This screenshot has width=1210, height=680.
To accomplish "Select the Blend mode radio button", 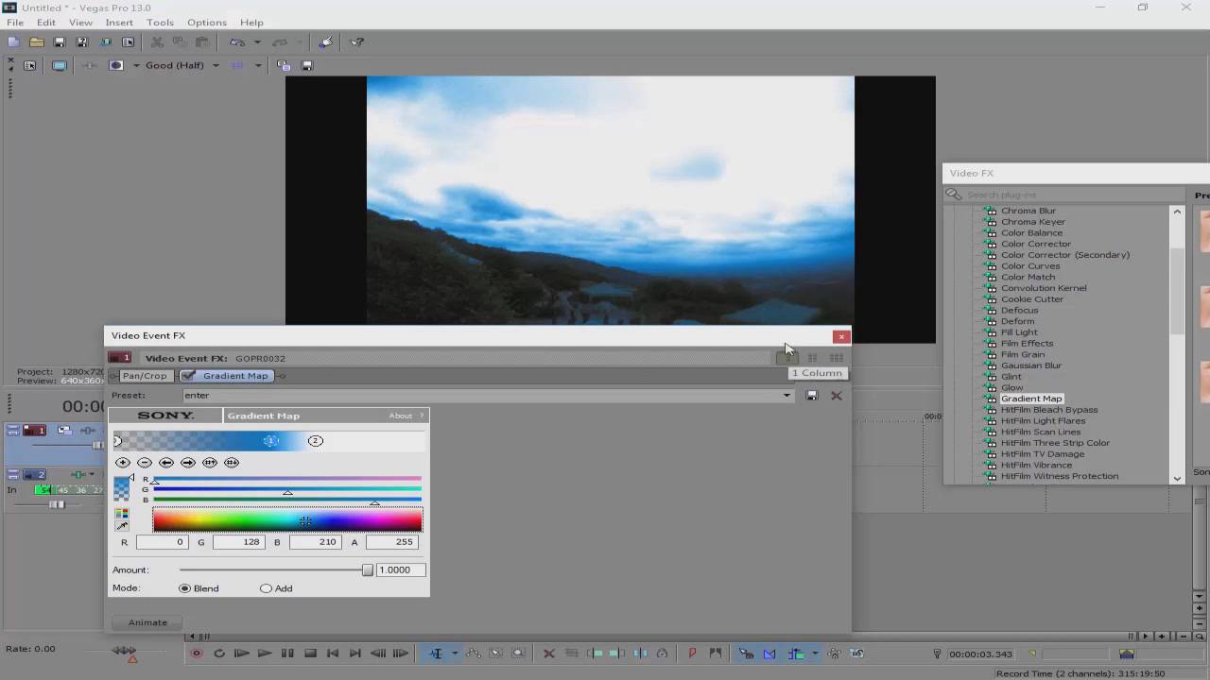I will tap(184, 588).
